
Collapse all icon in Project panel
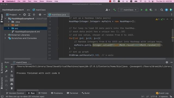[x=34, y=15]
